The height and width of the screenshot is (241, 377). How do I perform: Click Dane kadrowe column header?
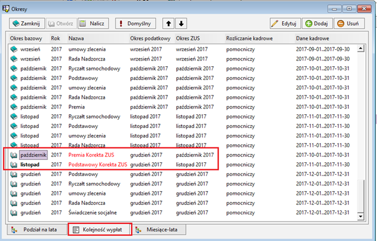pos(313,39)
